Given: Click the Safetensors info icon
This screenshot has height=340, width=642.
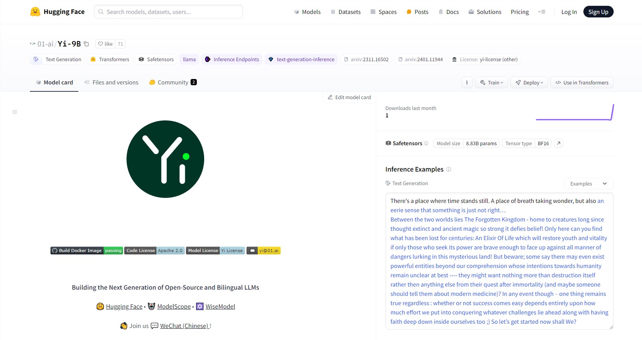Looking at the screenshot, I should click(x=426, y=143).
